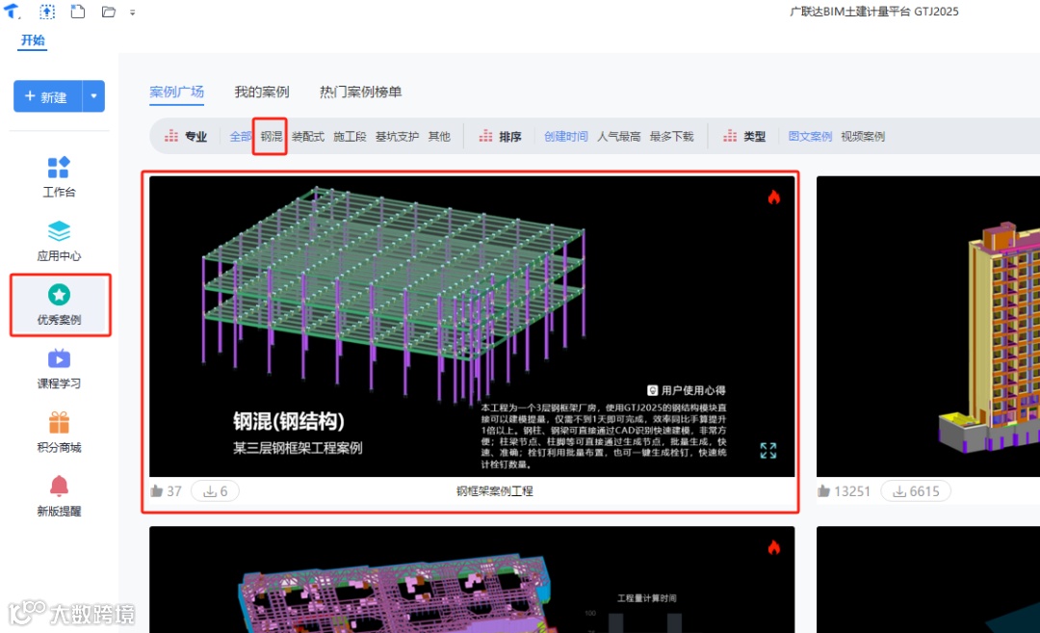
Task: Open the 应用中心 app center
Action: click(x=59, y=240)
